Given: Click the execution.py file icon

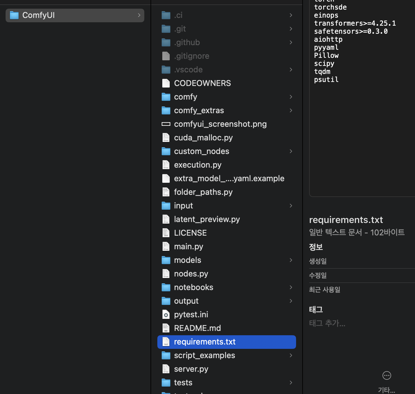Looking at the screenshot, I should (166, 165).
